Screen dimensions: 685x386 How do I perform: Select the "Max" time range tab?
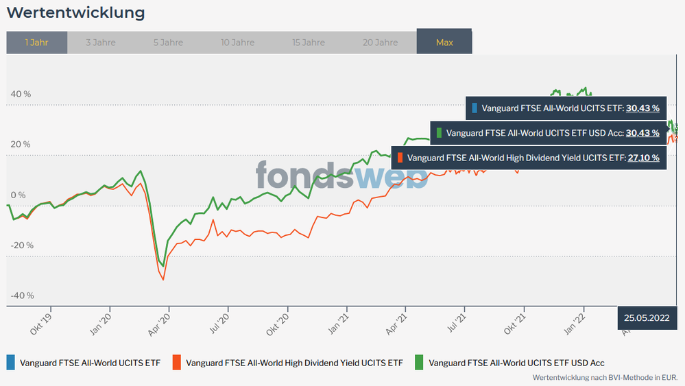[x=444, y=43]
